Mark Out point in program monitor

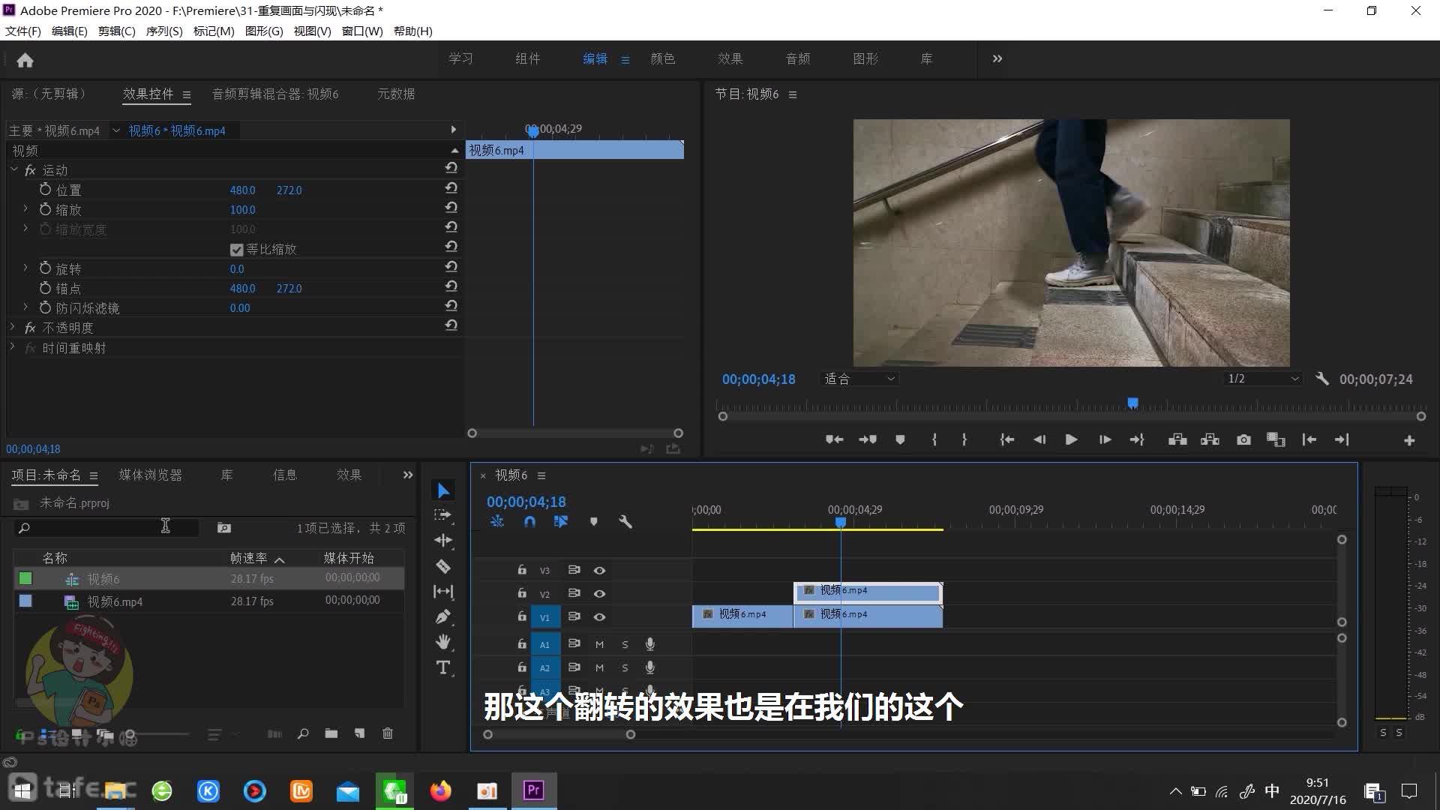[964, 440]
